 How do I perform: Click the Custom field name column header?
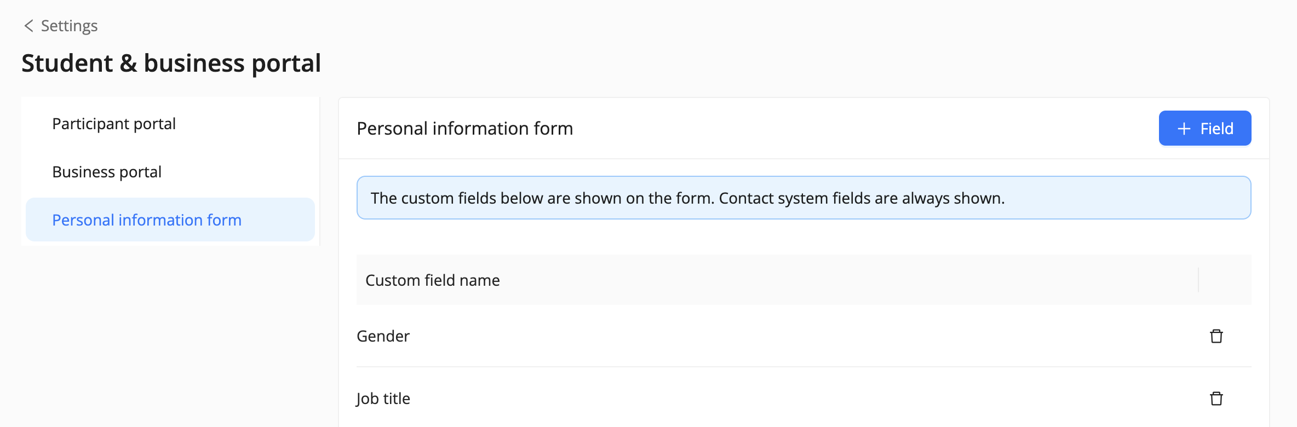point(433,280)
